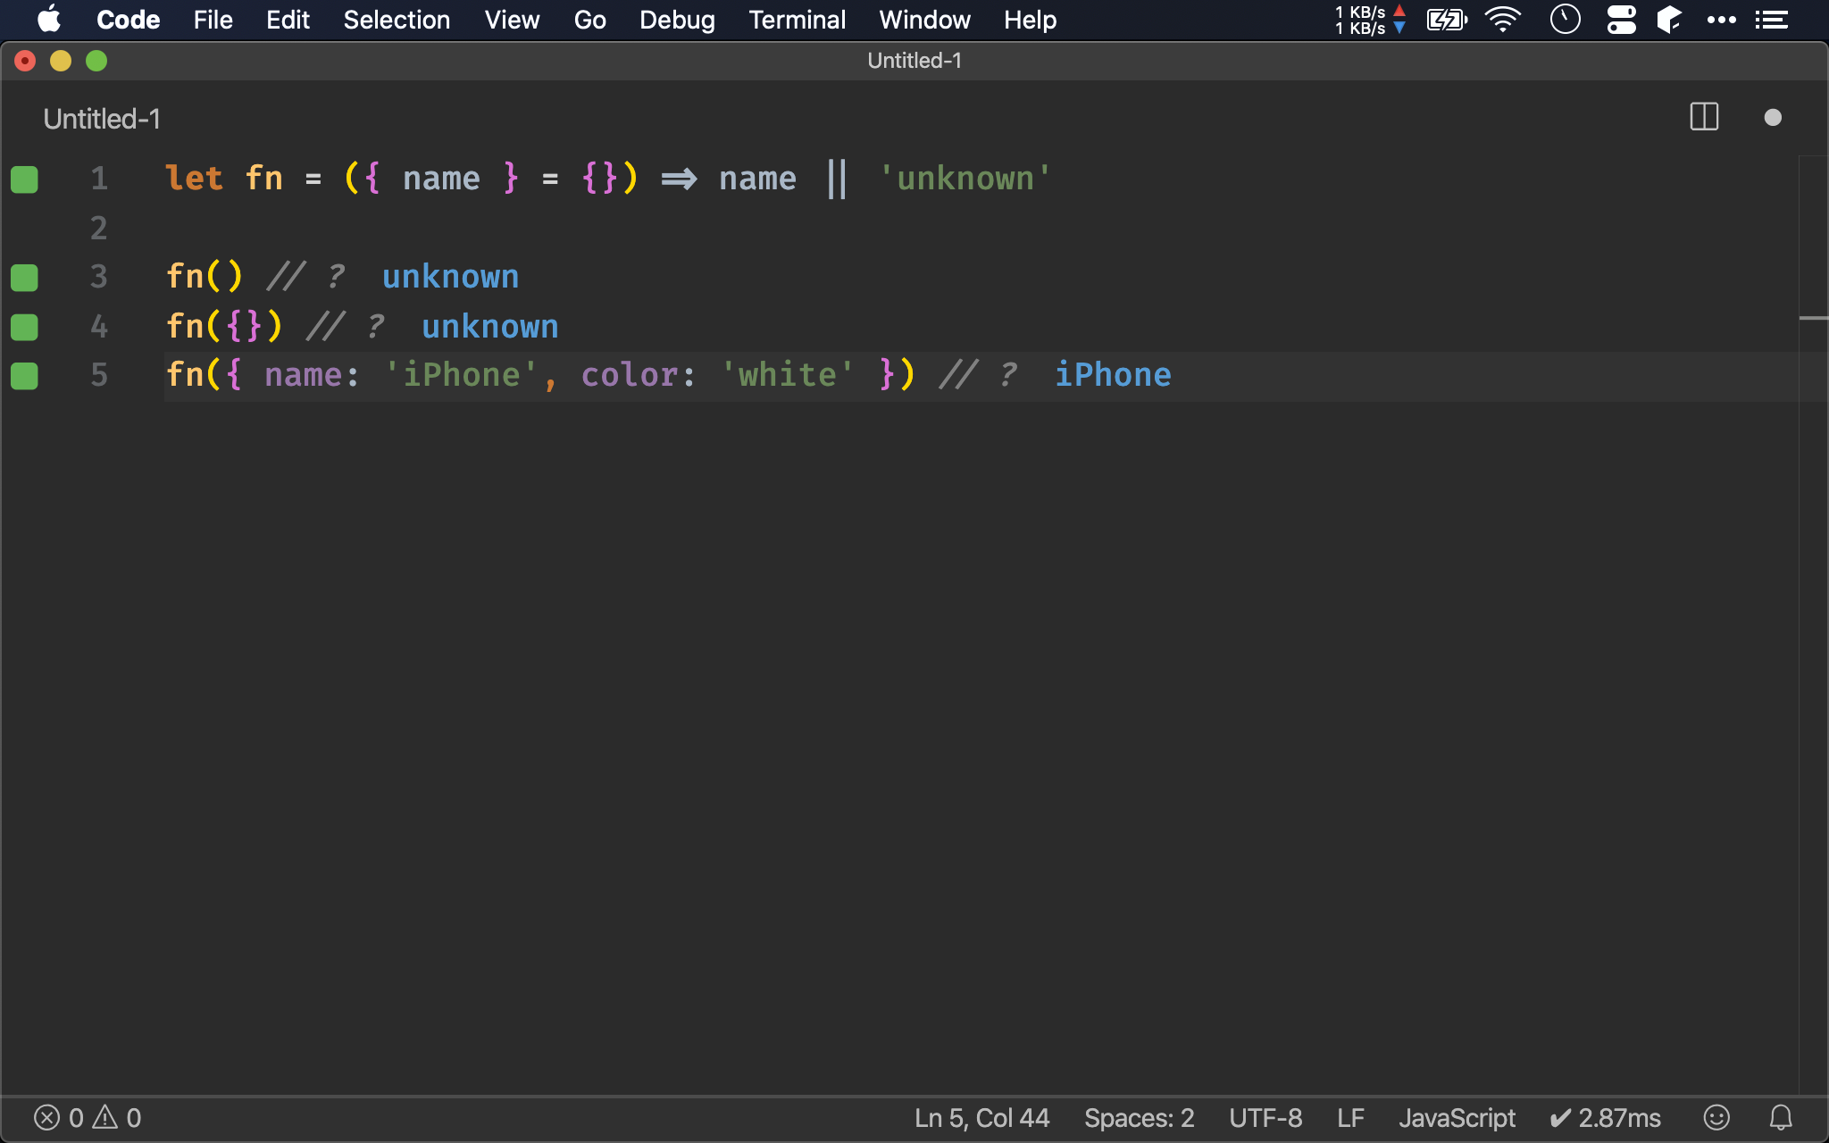Open the errors and warnings panel
Viewport: 1829px width, 1143px height.
tap(88, 1117)
